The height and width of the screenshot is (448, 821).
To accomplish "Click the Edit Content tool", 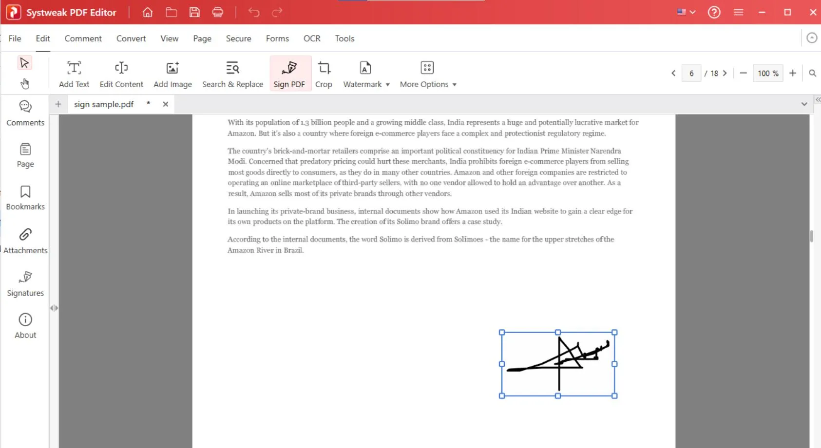I will pyautogui.click(x=121, y=74).
